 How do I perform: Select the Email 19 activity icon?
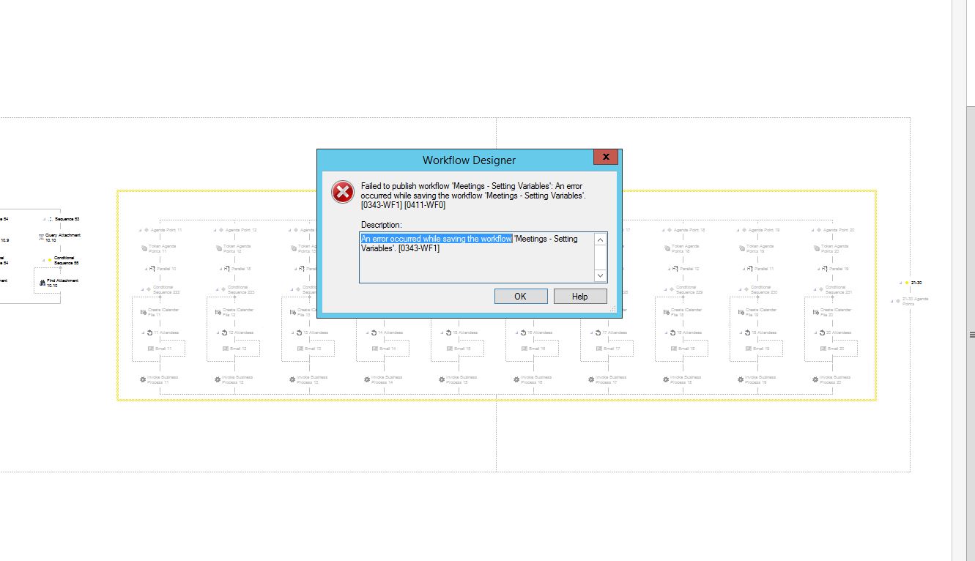[x=749, y=349]
